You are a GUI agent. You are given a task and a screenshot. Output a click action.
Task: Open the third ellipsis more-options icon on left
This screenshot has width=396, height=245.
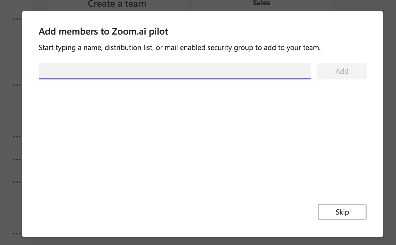17,136
